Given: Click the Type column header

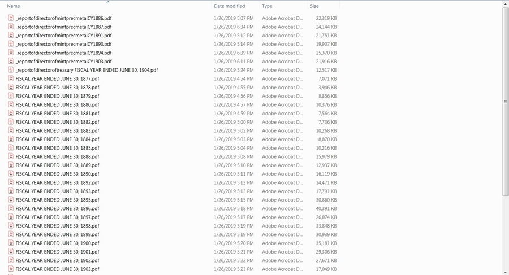Looking at the screenshot, I should [267, 6].
